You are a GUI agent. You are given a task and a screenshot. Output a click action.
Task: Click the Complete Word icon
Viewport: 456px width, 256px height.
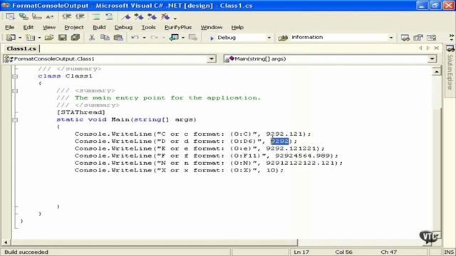tap(50, 17)
